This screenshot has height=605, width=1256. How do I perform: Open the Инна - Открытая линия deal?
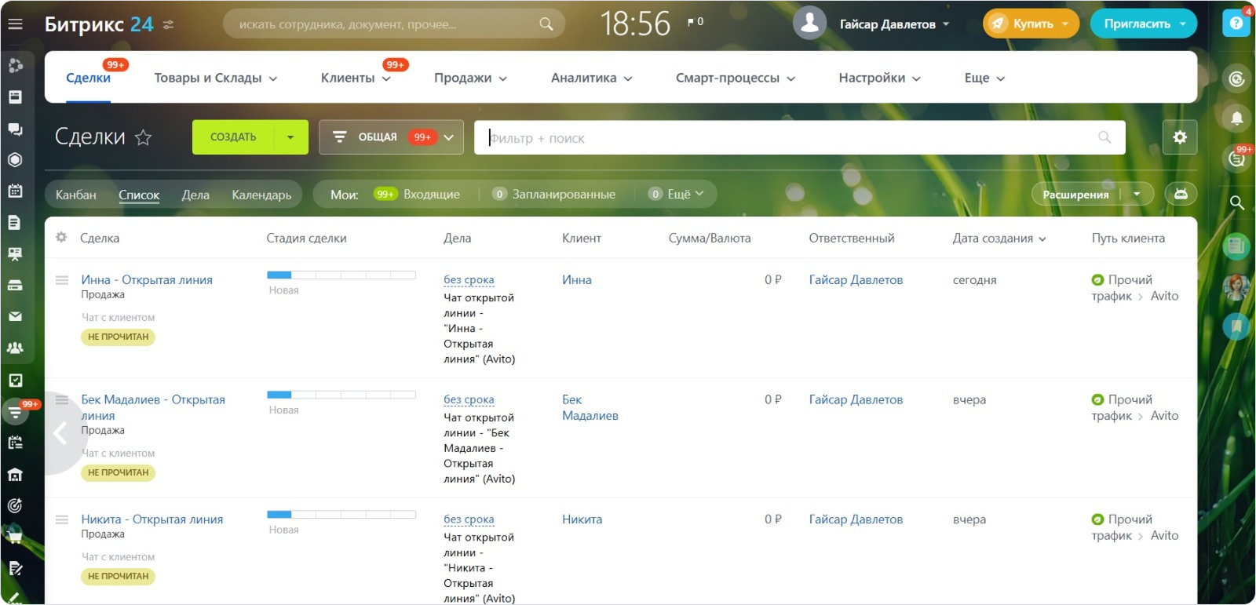point(147,279)
